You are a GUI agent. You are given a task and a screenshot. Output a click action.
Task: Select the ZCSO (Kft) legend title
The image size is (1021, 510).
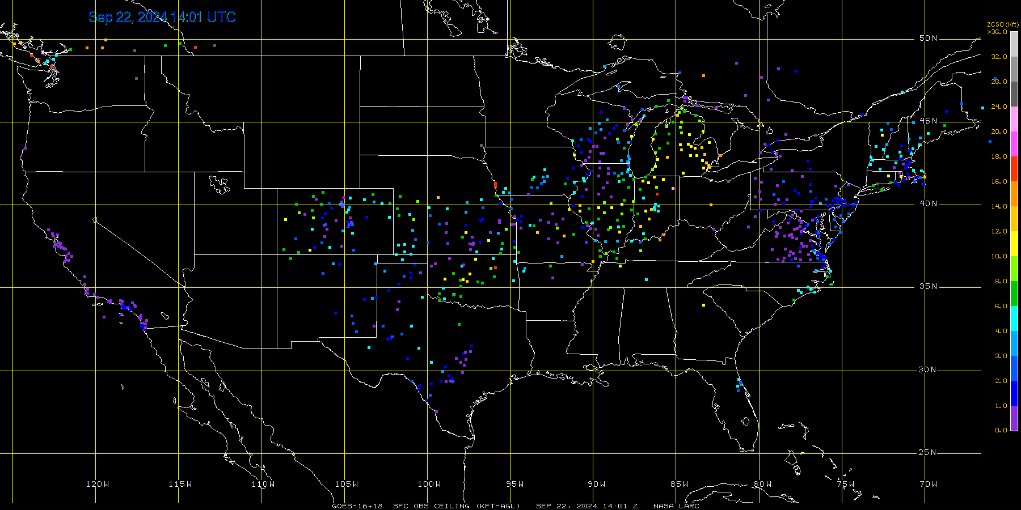1003,24
